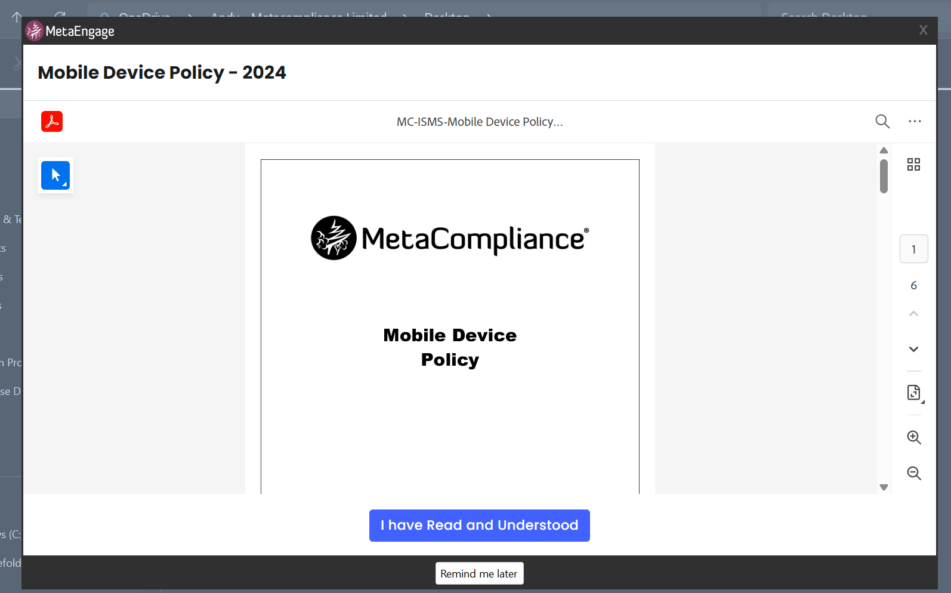The height and width of the screenshot is (593, 951).
Task: Click the MetaCompliance logo in the document
Action: 450,238
